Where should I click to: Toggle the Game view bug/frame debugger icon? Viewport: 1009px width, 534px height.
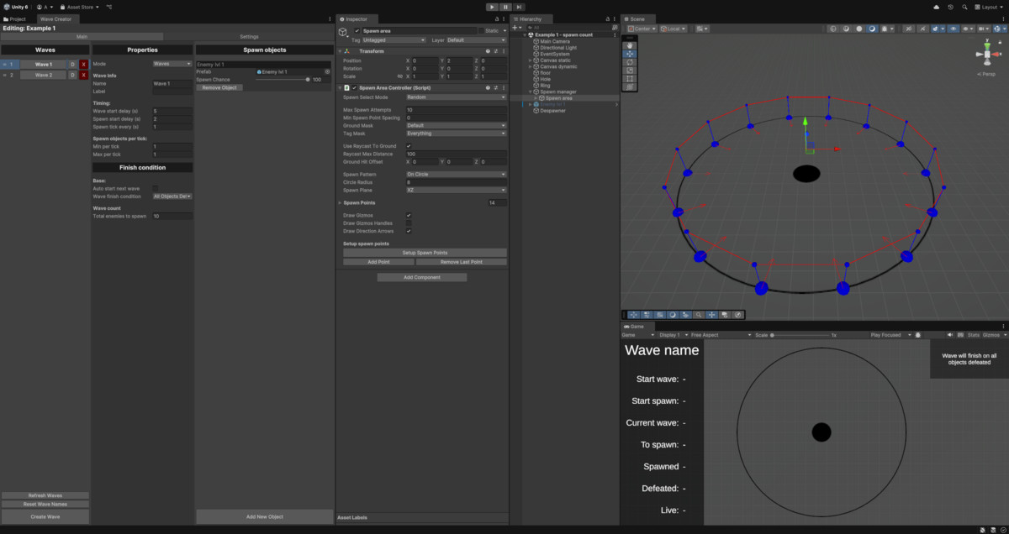[917, 335]
